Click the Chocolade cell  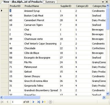[41, 48]
